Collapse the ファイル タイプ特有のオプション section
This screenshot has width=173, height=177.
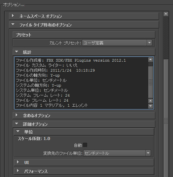(x=13, y=24)
